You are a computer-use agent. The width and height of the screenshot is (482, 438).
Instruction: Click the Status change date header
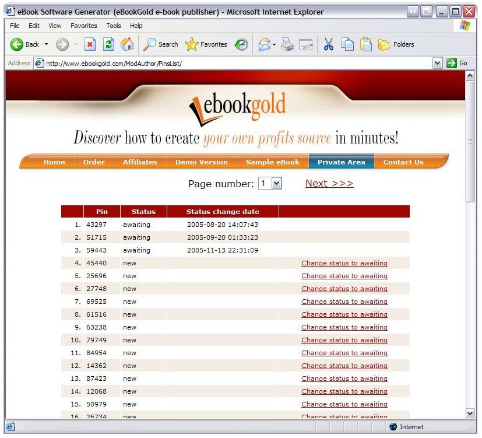[x=223, y=212]
